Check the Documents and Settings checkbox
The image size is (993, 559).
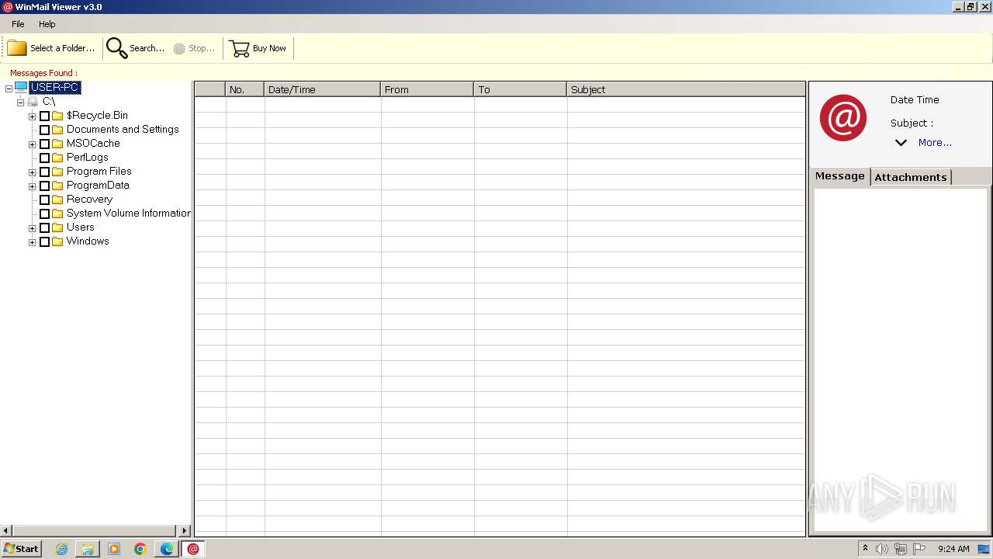[45, 130]
